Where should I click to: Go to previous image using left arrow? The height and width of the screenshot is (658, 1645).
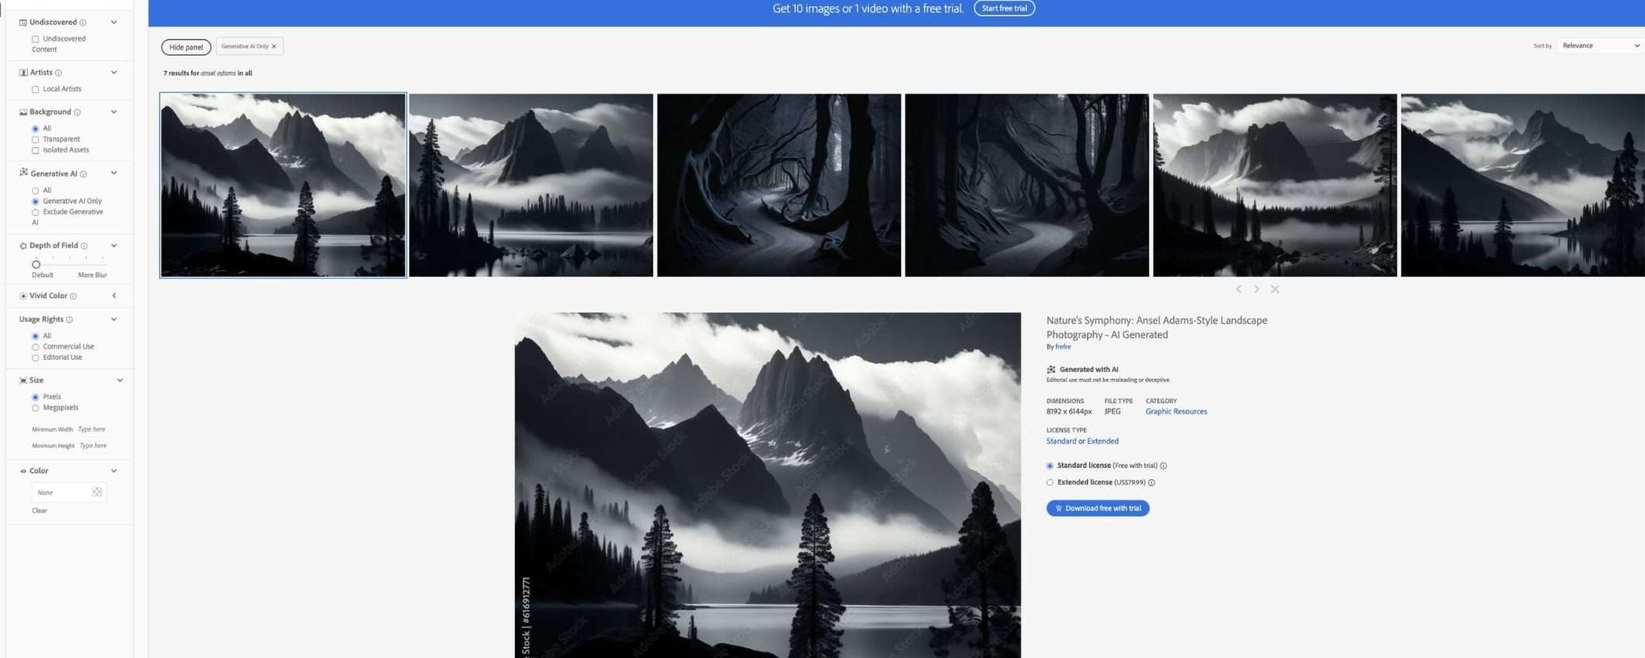[1238, 289]
